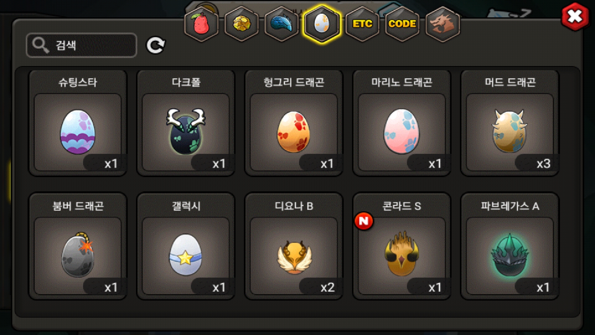Select the 갤럭시 star egg
The height and width of the screenshot is (335, 595).
pos(186,247)
